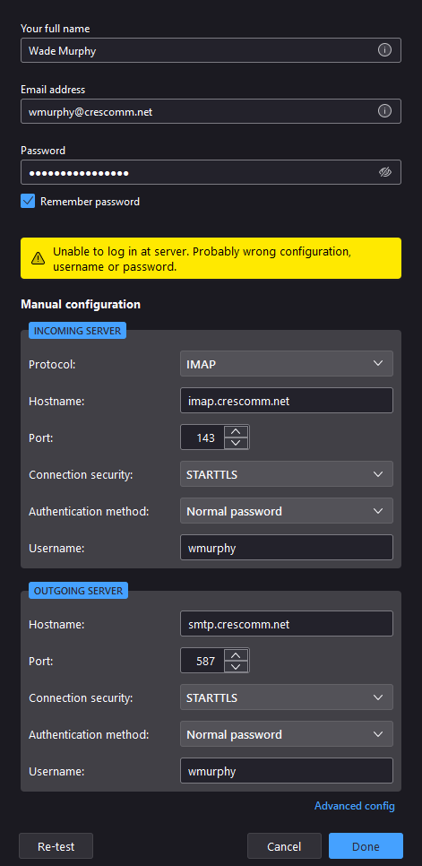Open the incoming Protocol IMAP dropdown
Viewport: 422px width, 866px height.
[x=287, y=363]
